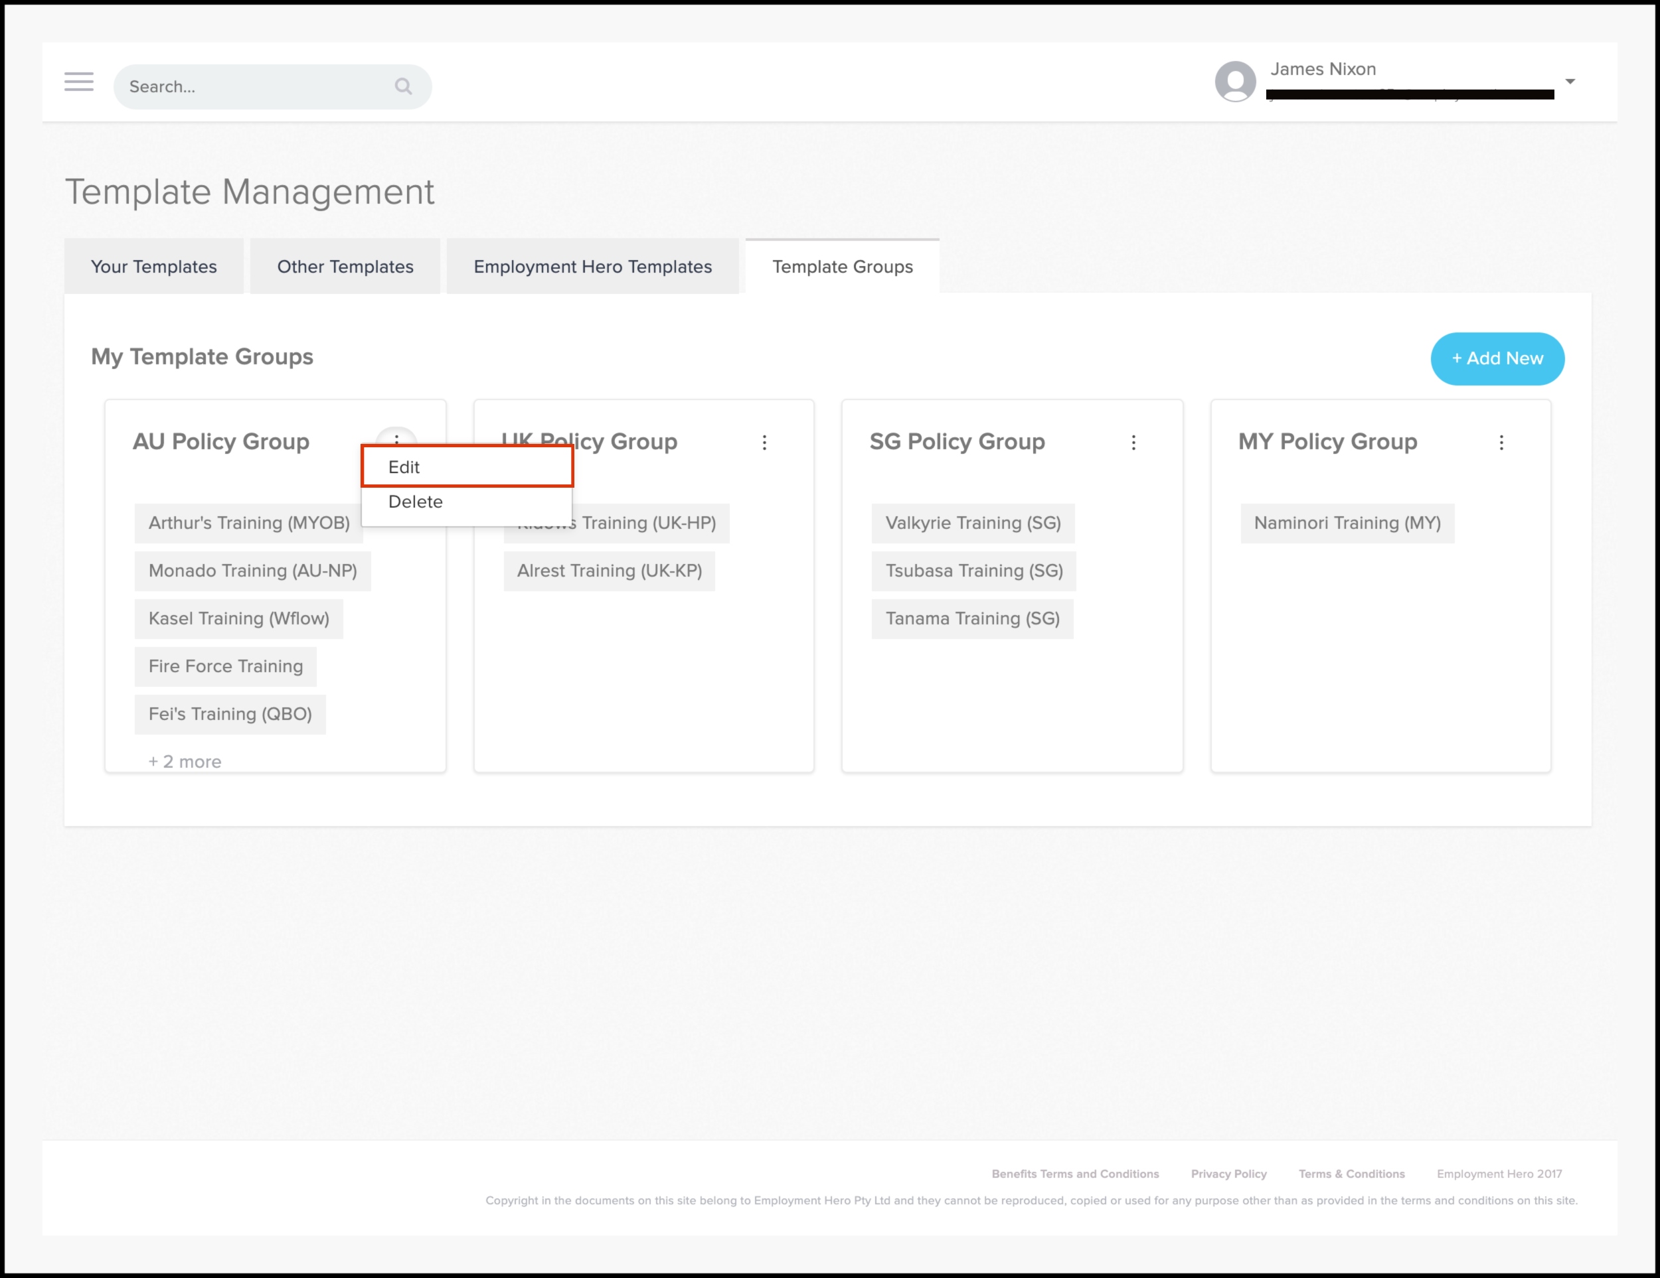This screenshot has width=1660, height=1278.
Task: Go to Employment Hero Templates tab
Action: [592, 267]
